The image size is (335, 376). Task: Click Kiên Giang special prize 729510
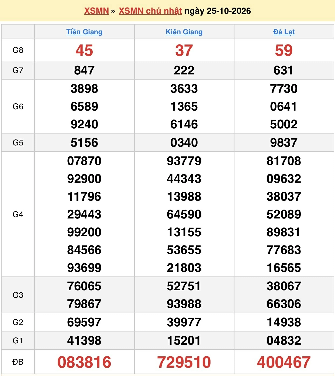[184, 362]
